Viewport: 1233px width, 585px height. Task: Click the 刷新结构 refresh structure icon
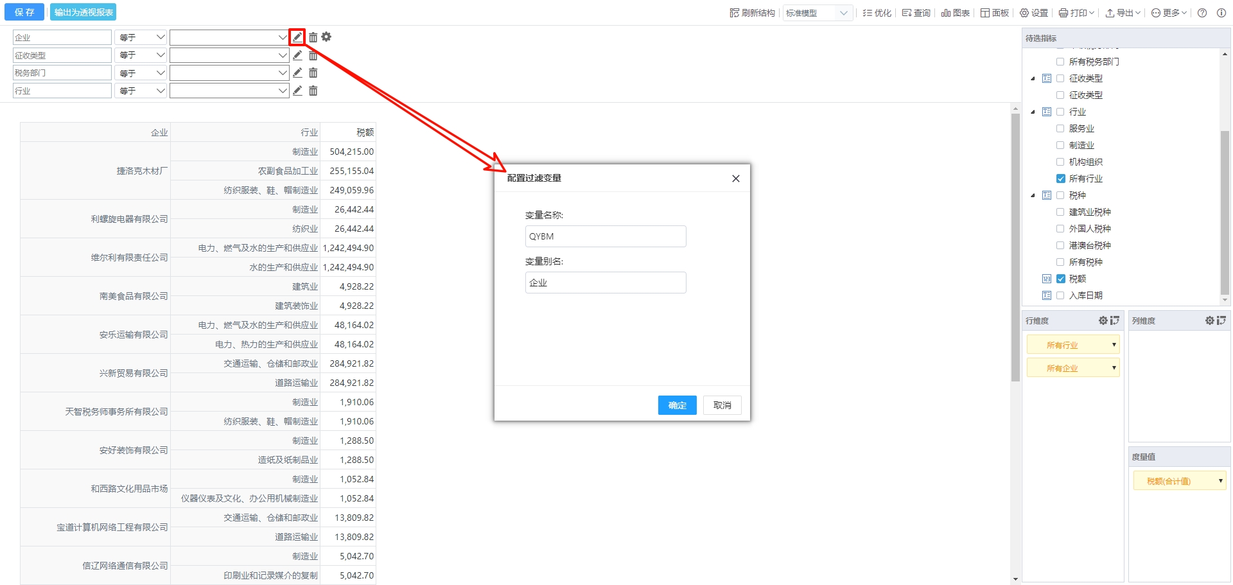[734, 13]
